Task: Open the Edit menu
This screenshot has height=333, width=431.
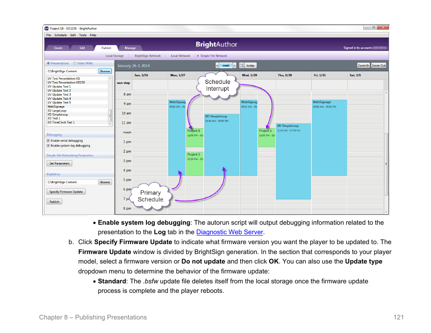Action: pos(73,35)
